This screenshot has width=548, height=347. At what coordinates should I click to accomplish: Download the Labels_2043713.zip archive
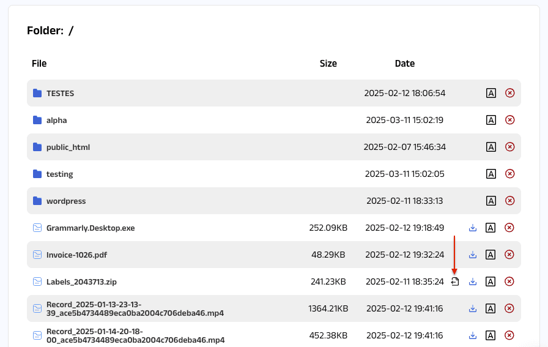pyautogui.click(x=472, y=282)
